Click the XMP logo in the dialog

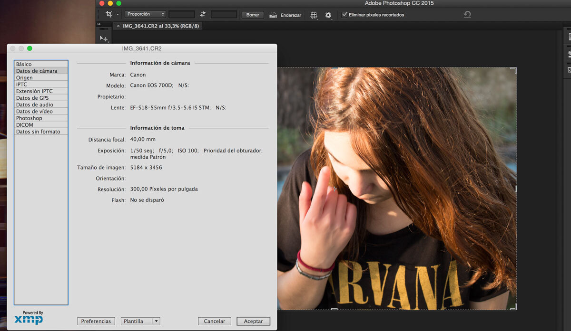[29, 319]
